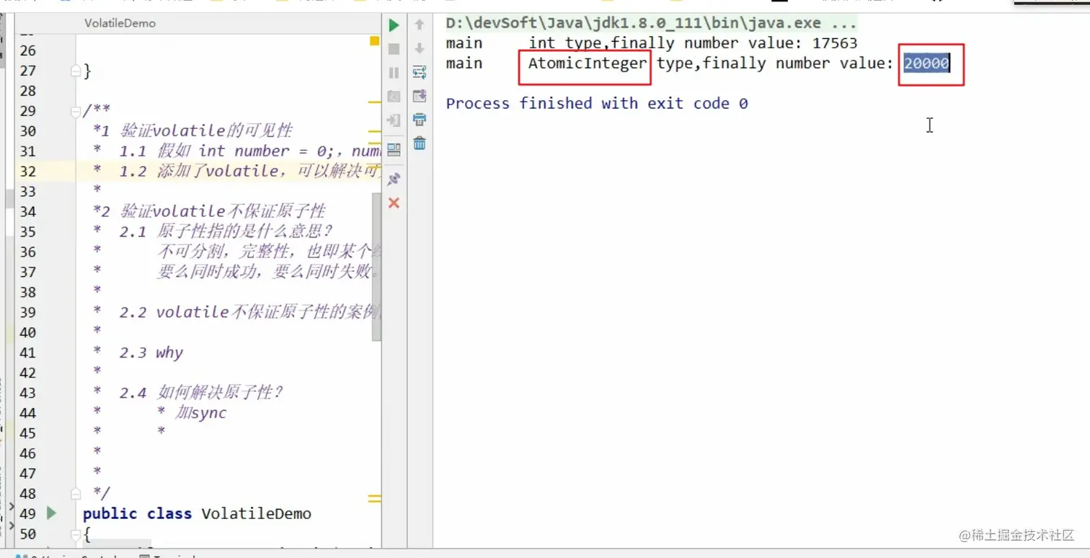Restore the run panel layout

[x=394, y=149]
